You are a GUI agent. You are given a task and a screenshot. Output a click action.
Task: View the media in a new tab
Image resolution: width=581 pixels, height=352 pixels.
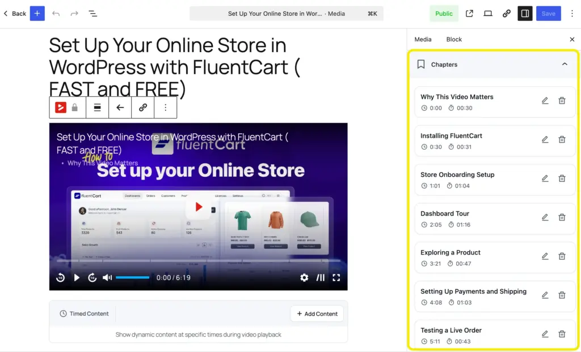[469, 14]
